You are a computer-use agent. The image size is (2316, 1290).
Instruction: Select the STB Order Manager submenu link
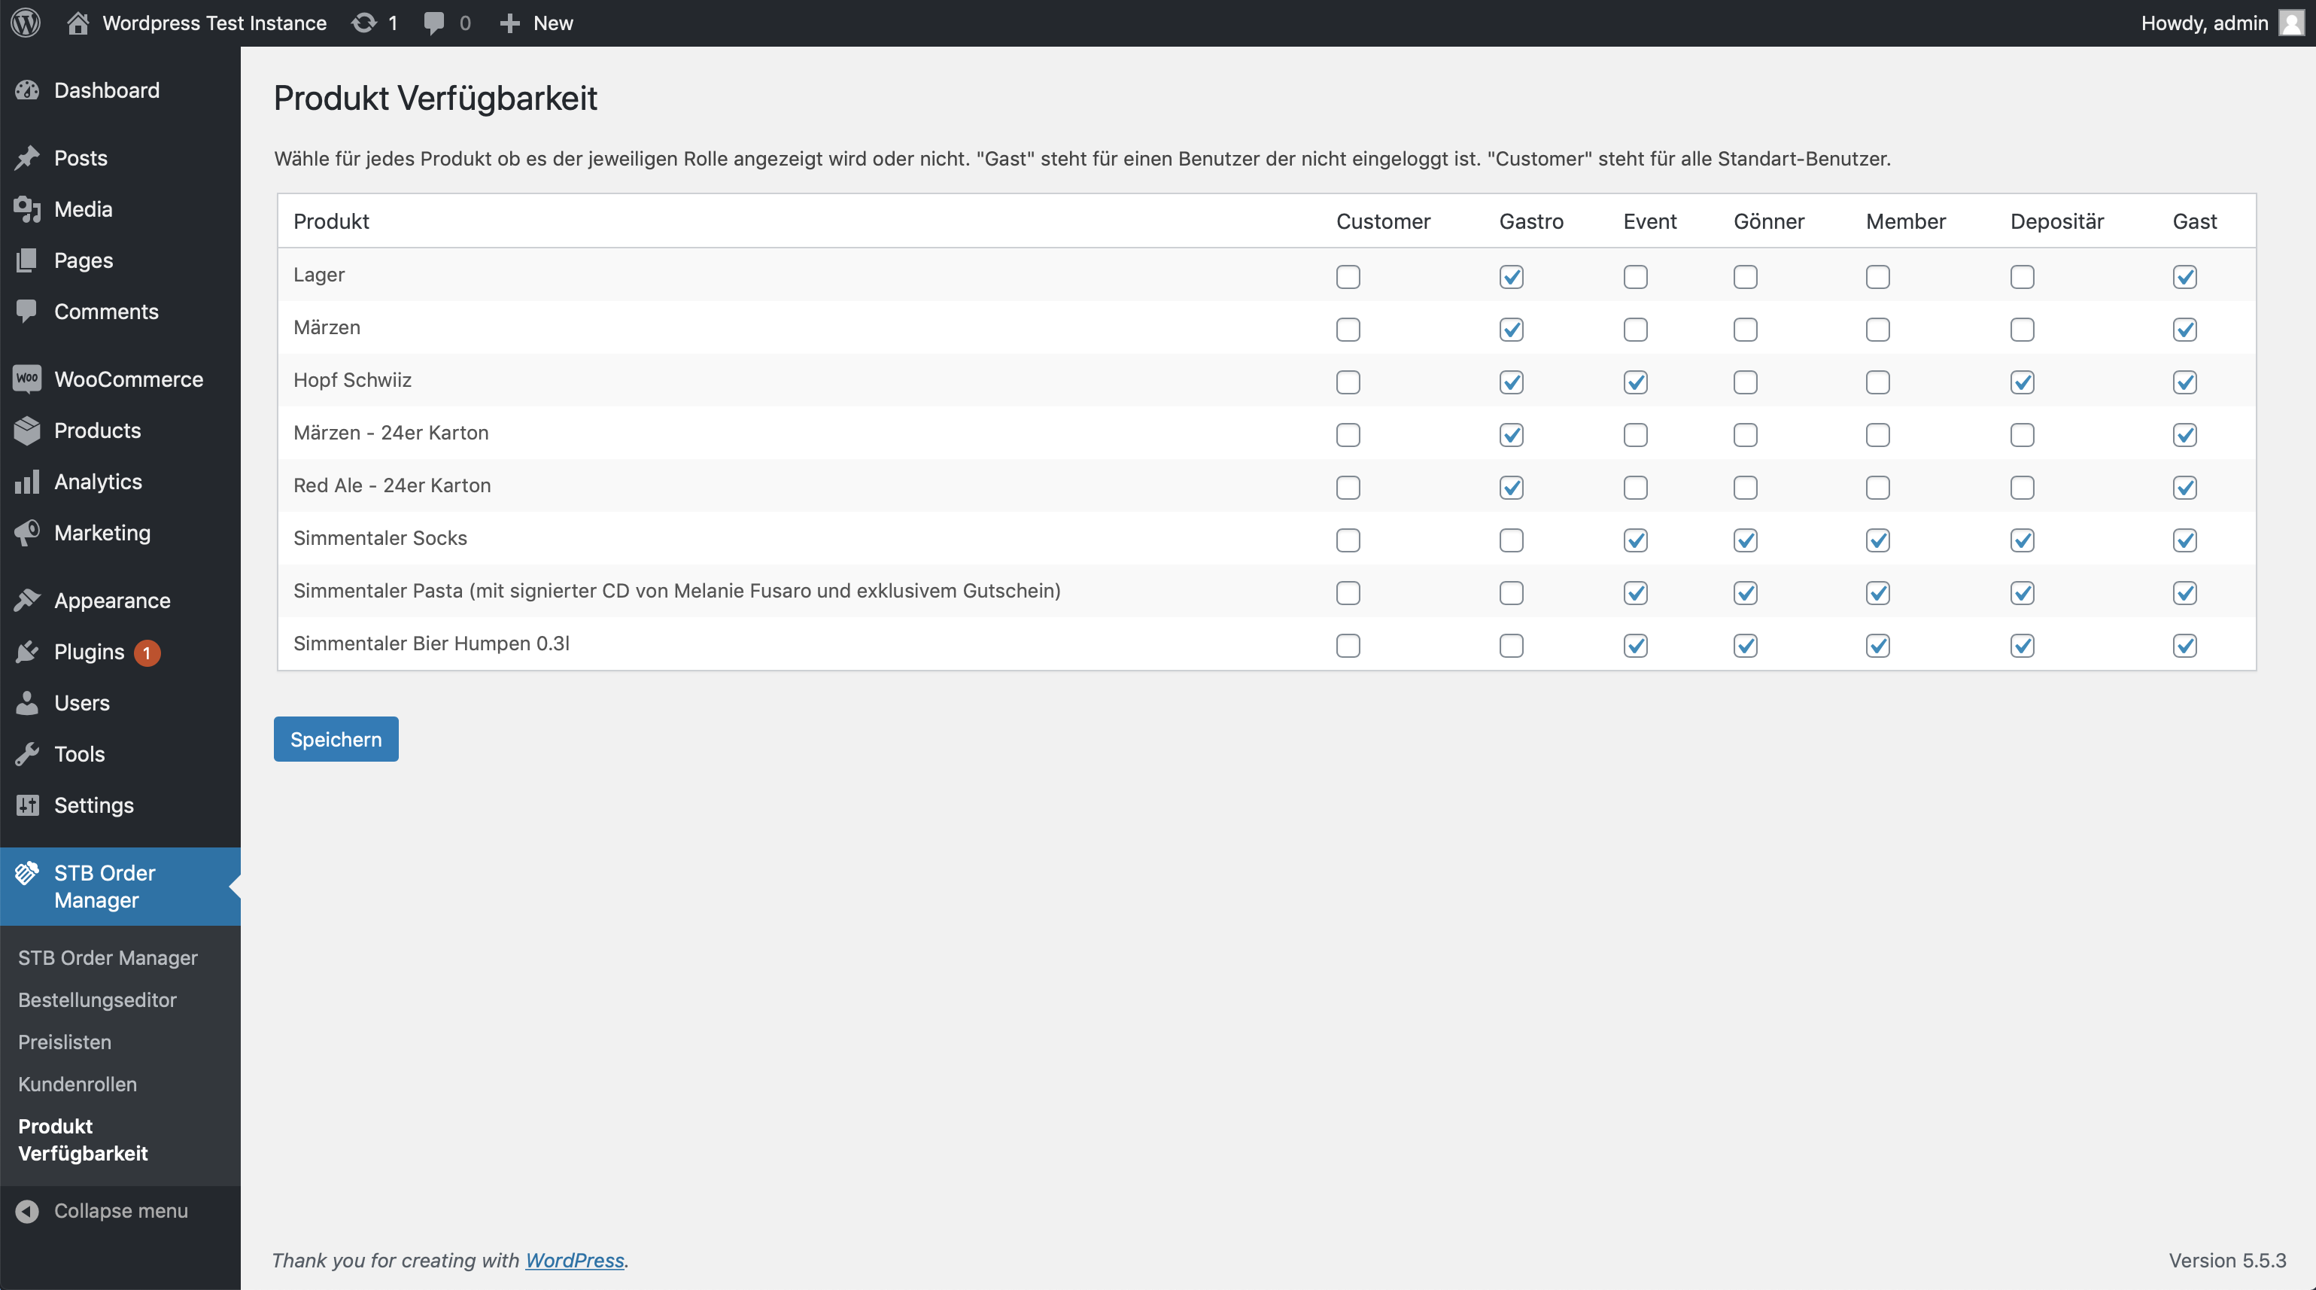(108, 957)
